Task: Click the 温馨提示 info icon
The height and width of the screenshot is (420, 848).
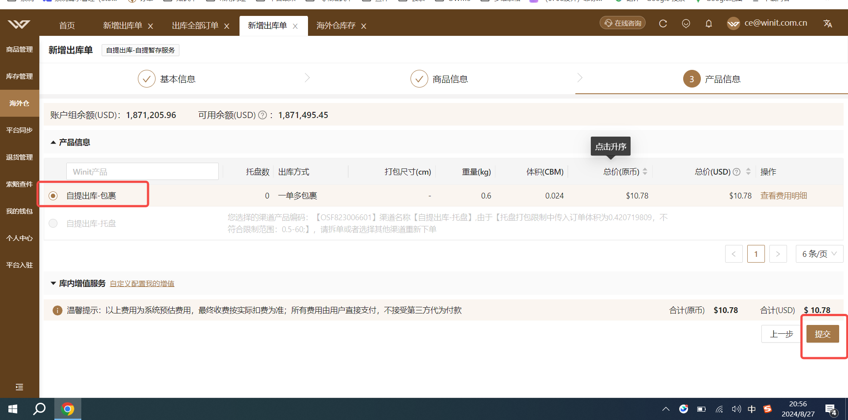Action: point(57,310)
